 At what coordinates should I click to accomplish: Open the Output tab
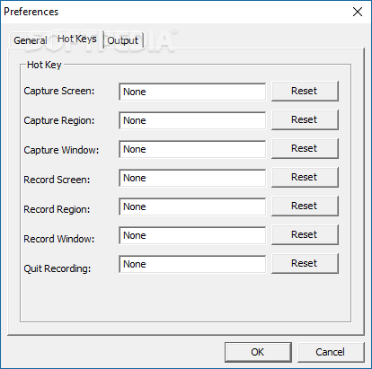tap(123, 40)
